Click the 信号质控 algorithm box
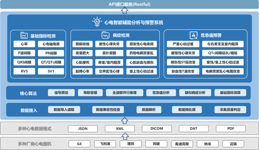This screenshot has height=150, width=259. coord(61,93)
